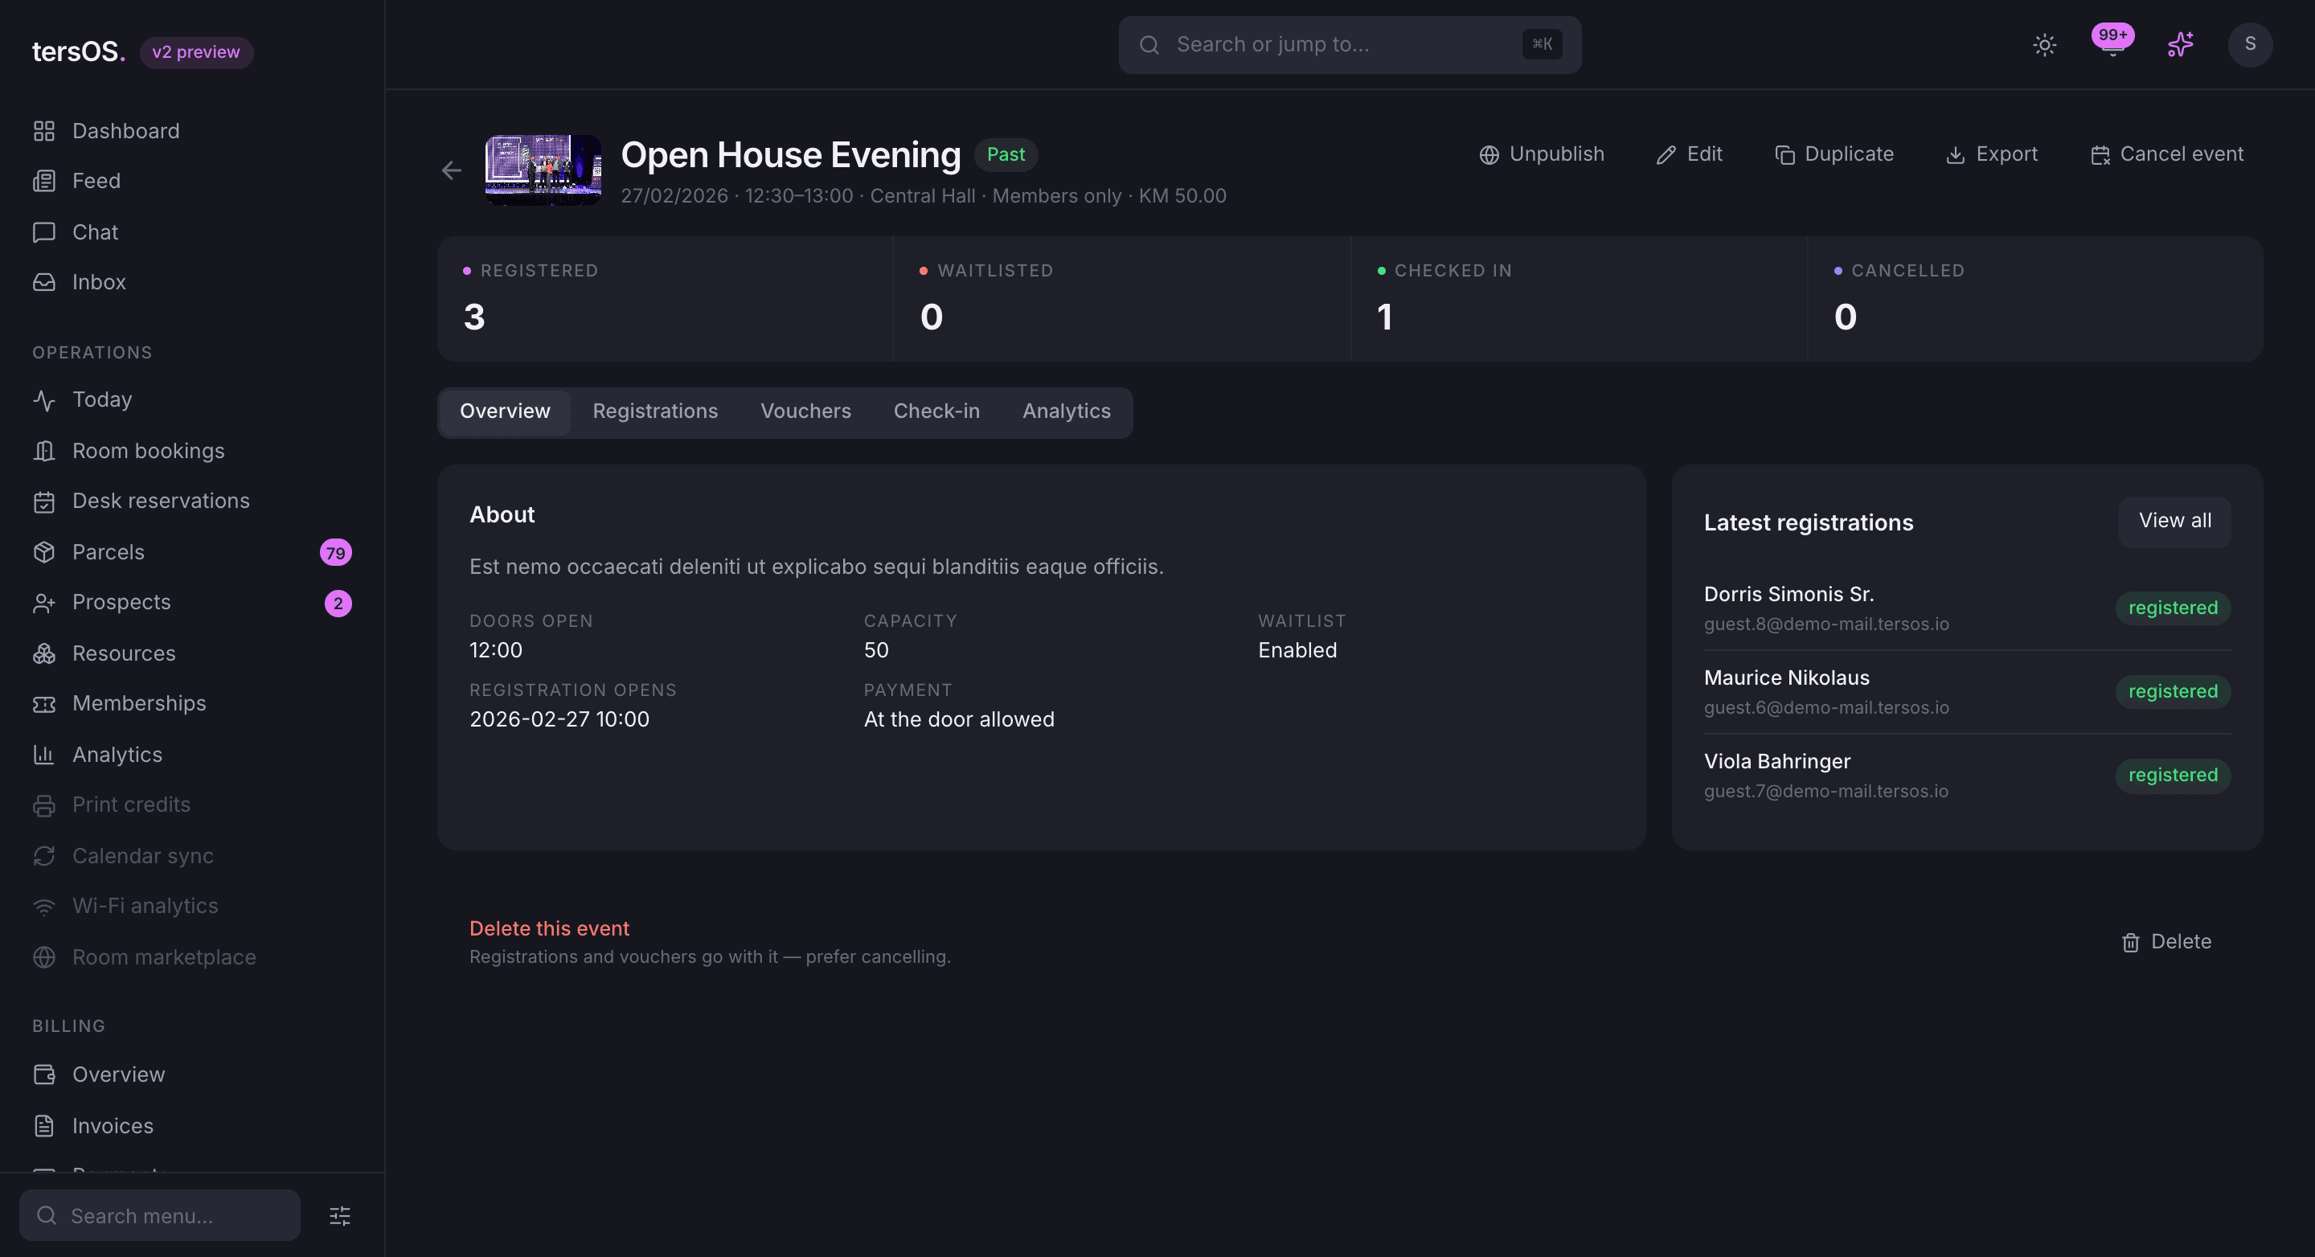Focus the Search or jump to field
The width and height of the screenshot is (2315, 1257).
pos(1349,45)
